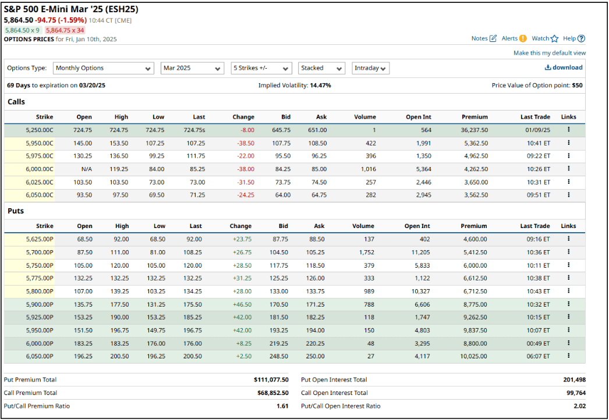Open the links menu for the 5,800.00P put
Screen dimensions: 609x420
(569, 291)
